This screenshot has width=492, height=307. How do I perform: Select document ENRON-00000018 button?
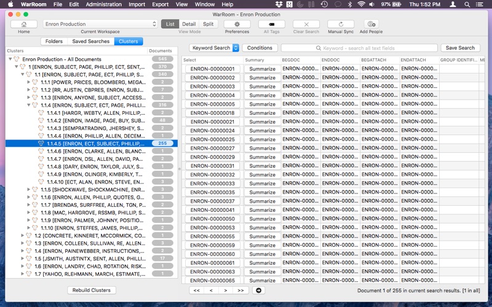(x=212, y=113)
